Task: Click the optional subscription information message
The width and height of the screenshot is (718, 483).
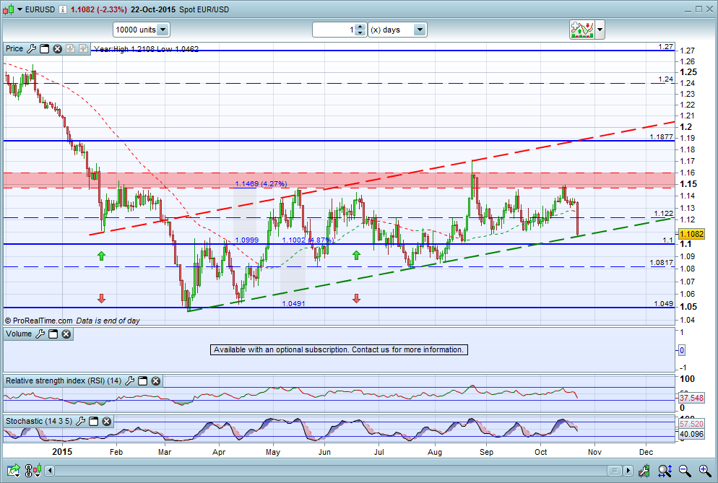Action: 339,349
